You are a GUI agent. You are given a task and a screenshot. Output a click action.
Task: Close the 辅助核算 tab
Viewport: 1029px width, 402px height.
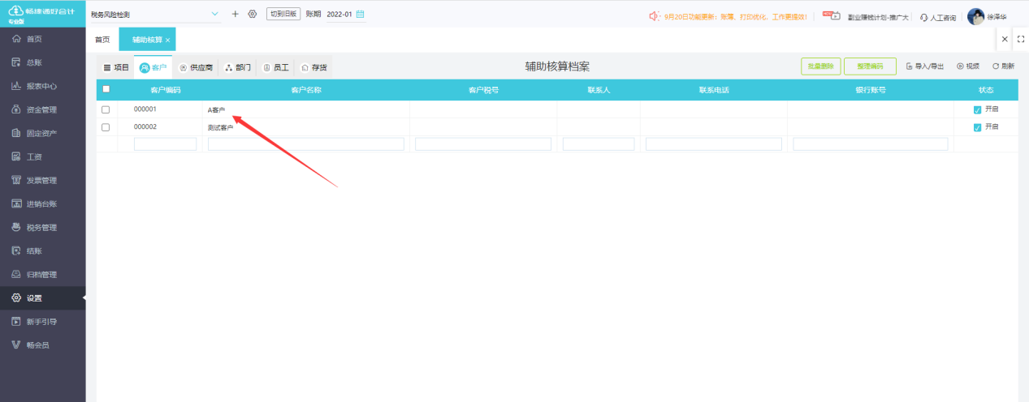[x=167, y=40]
